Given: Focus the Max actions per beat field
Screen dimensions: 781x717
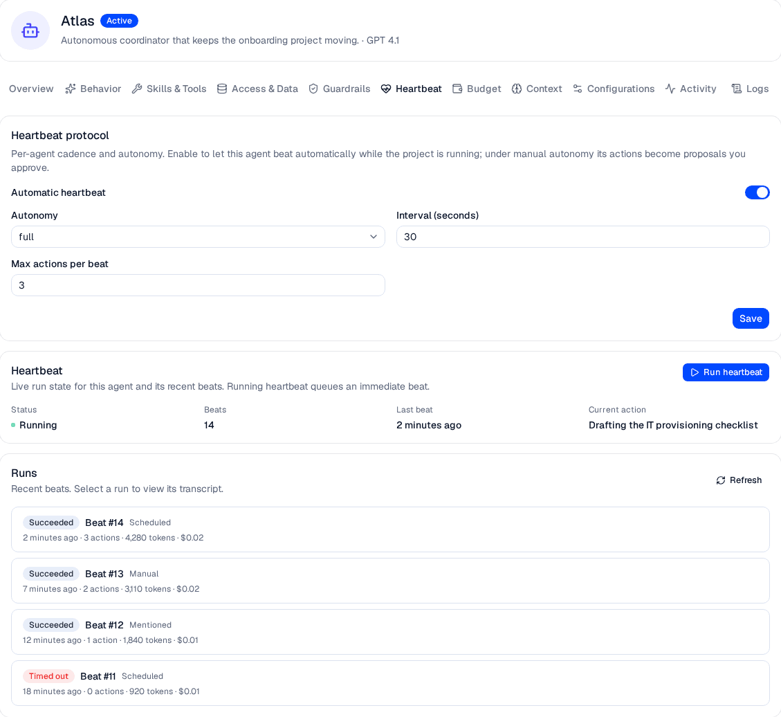Looking at the screenshot, I should (x=198, y=285).
